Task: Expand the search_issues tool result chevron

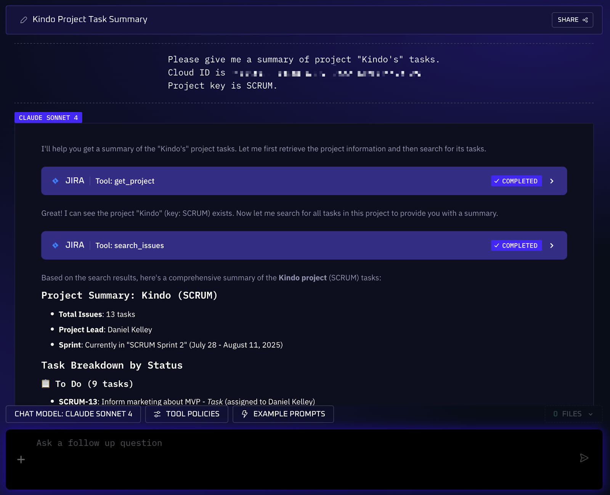Action: coord(552,246)
